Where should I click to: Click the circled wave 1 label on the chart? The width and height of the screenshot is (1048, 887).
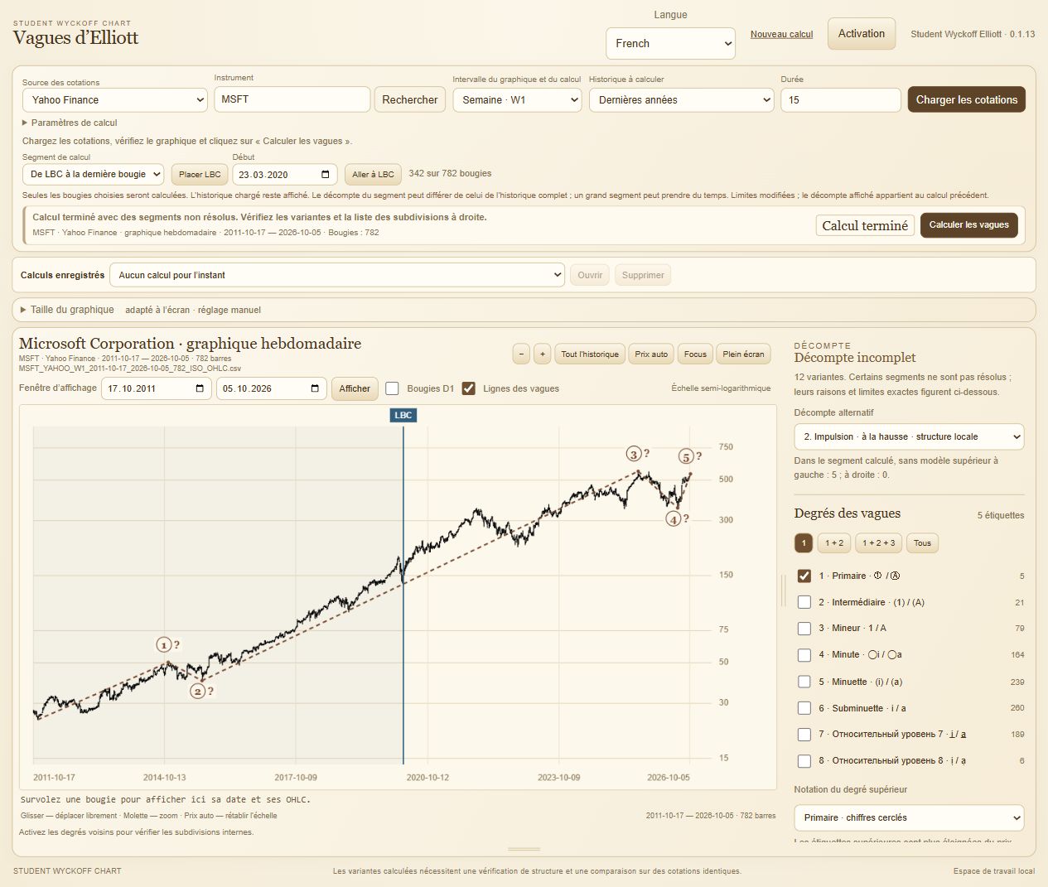click(x=164, y=645)
